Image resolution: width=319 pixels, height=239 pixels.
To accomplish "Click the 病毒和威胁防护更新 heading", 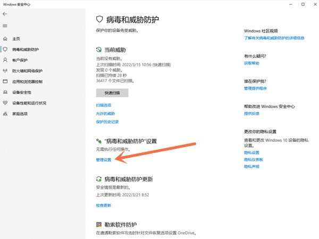I will (x=129, y=179).
